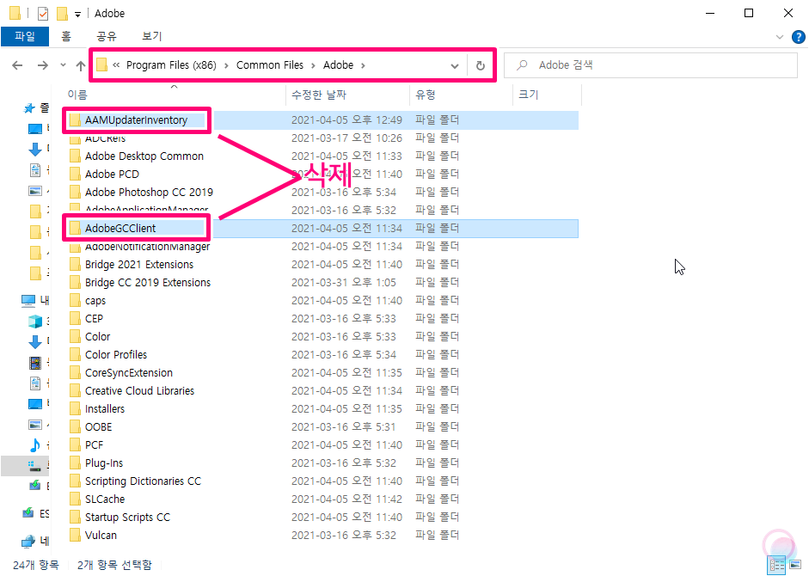The height and width of the screenshot is (576, 809).
Task: Click Adobe in the address path
Action: (339, 65)
